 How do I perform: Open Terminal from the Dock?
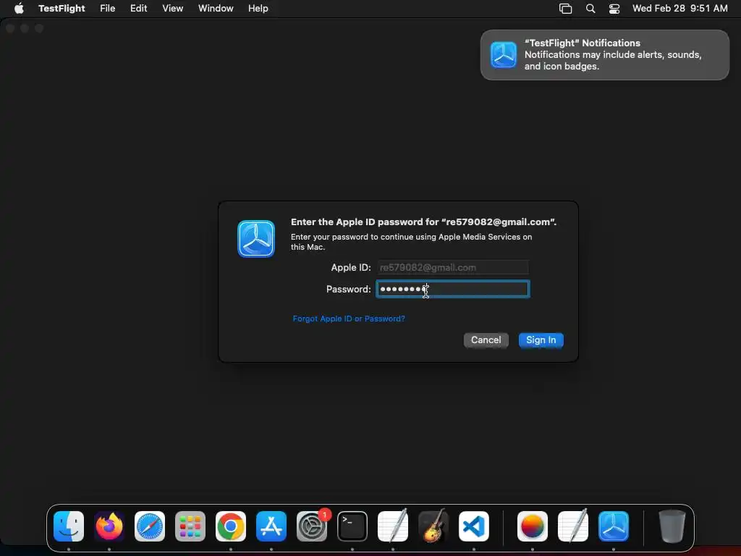point(352,526)
